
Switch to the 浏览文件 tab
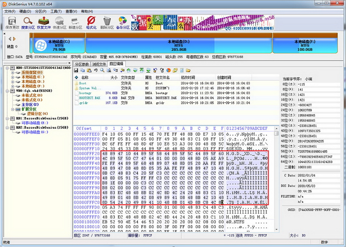coord(99,64)
